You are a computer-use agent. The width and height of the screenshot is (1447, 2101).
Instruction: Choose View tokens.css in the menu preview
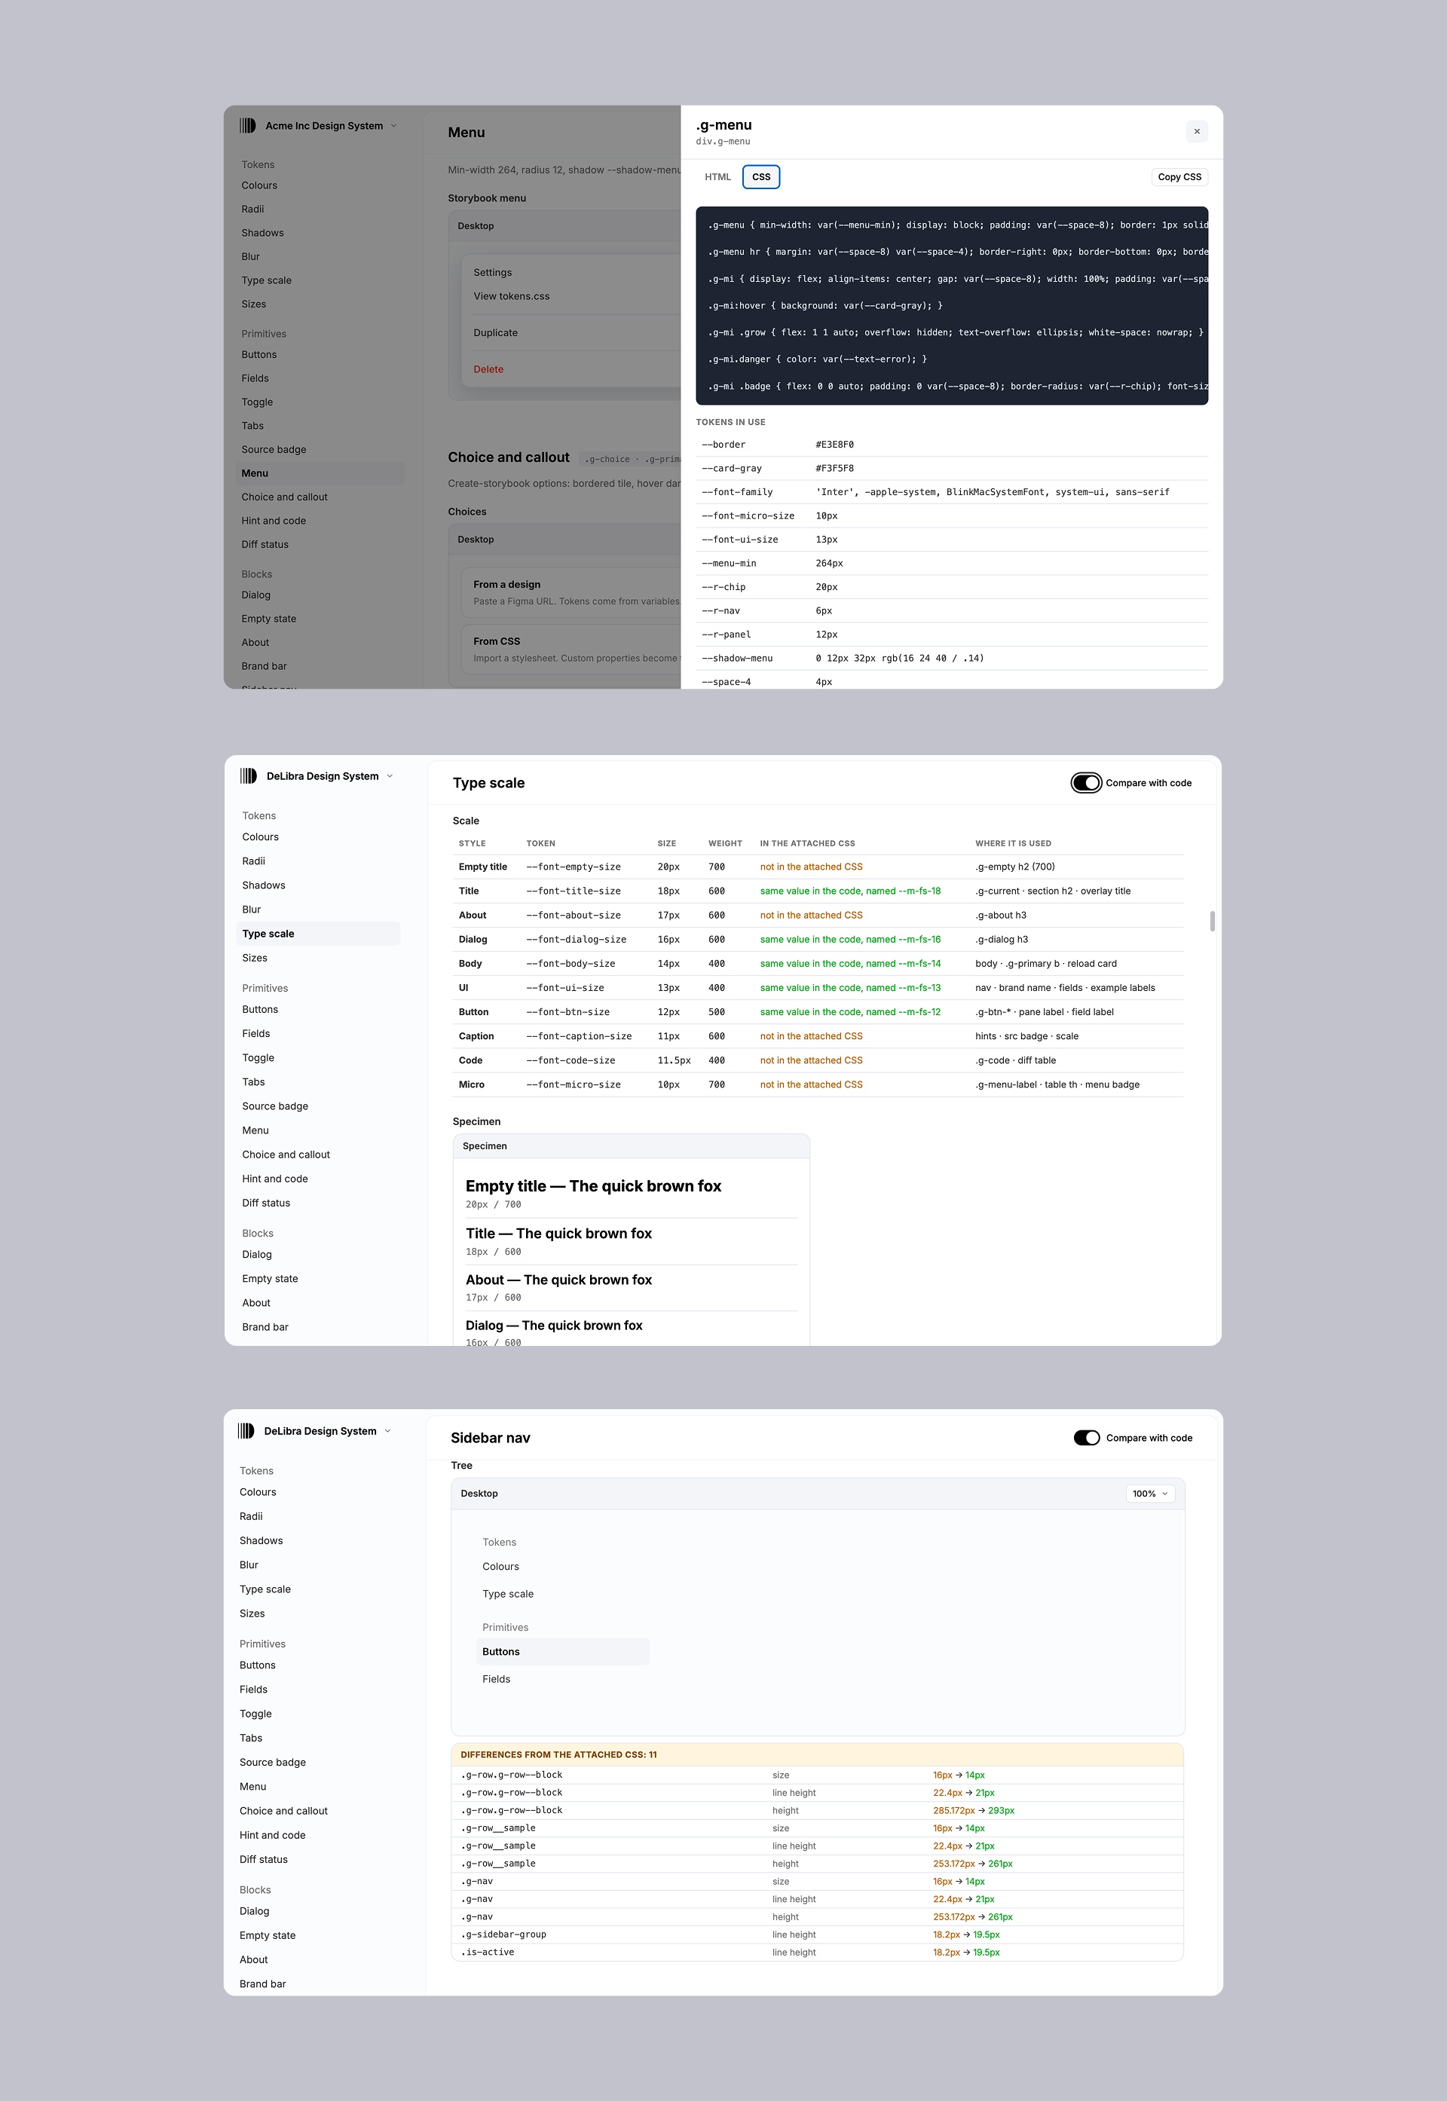point(511,296)
